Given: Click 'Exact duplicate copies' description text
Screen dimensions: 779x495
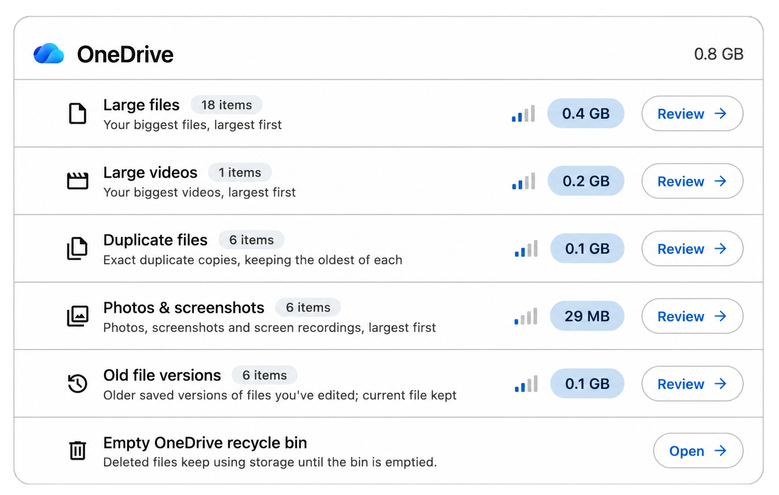Looking at the screenshot, I should 253,260.
